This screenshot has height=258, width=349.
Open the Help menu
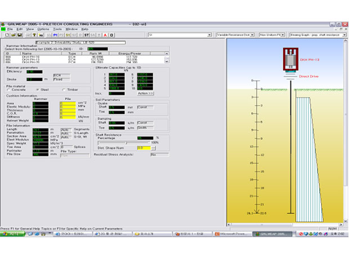(x=84, y=29)
